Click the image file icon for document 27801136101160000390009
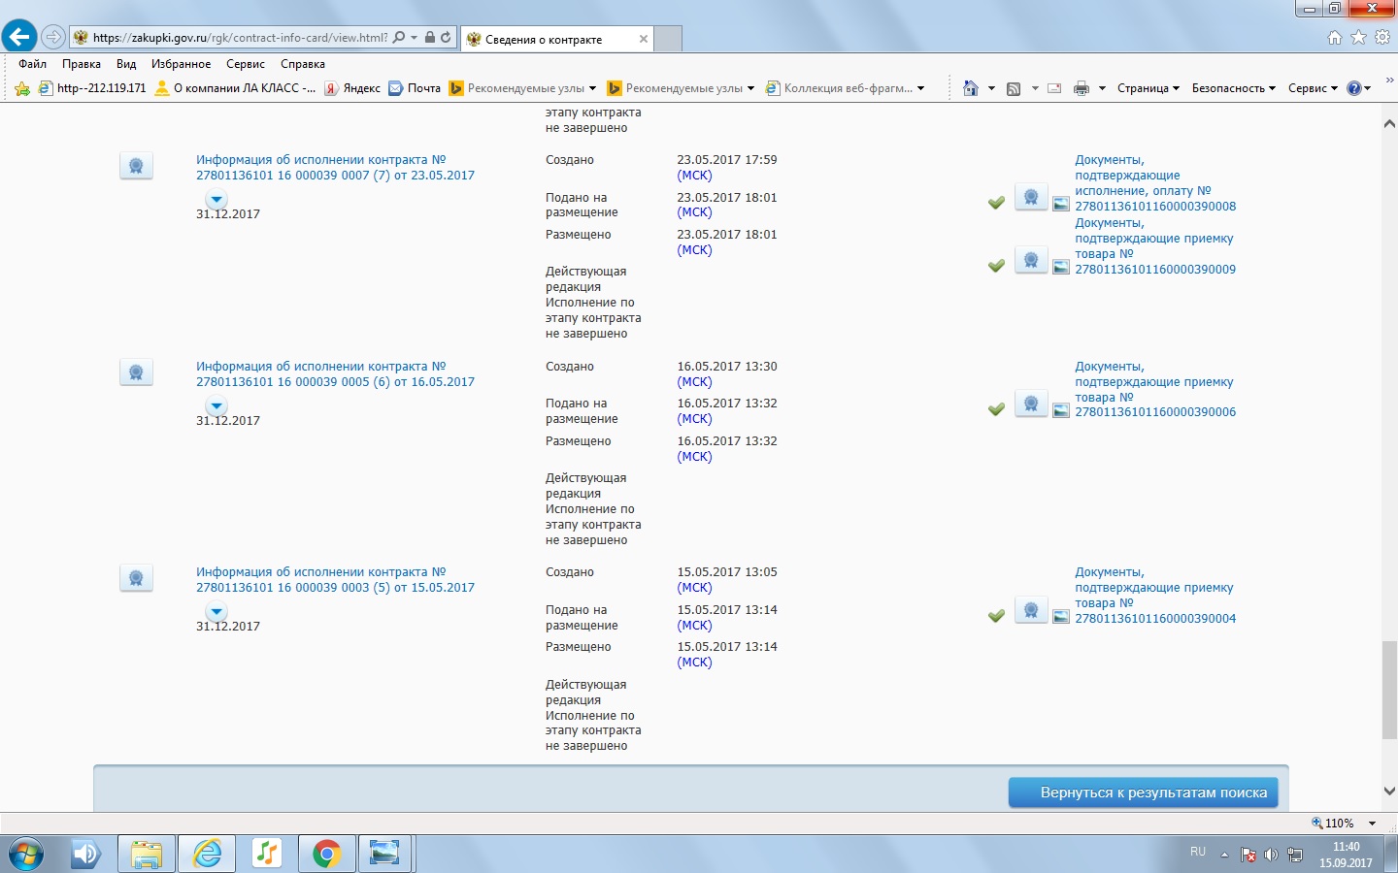The height and width of the screenshot is (873, 1398). 1061,268
